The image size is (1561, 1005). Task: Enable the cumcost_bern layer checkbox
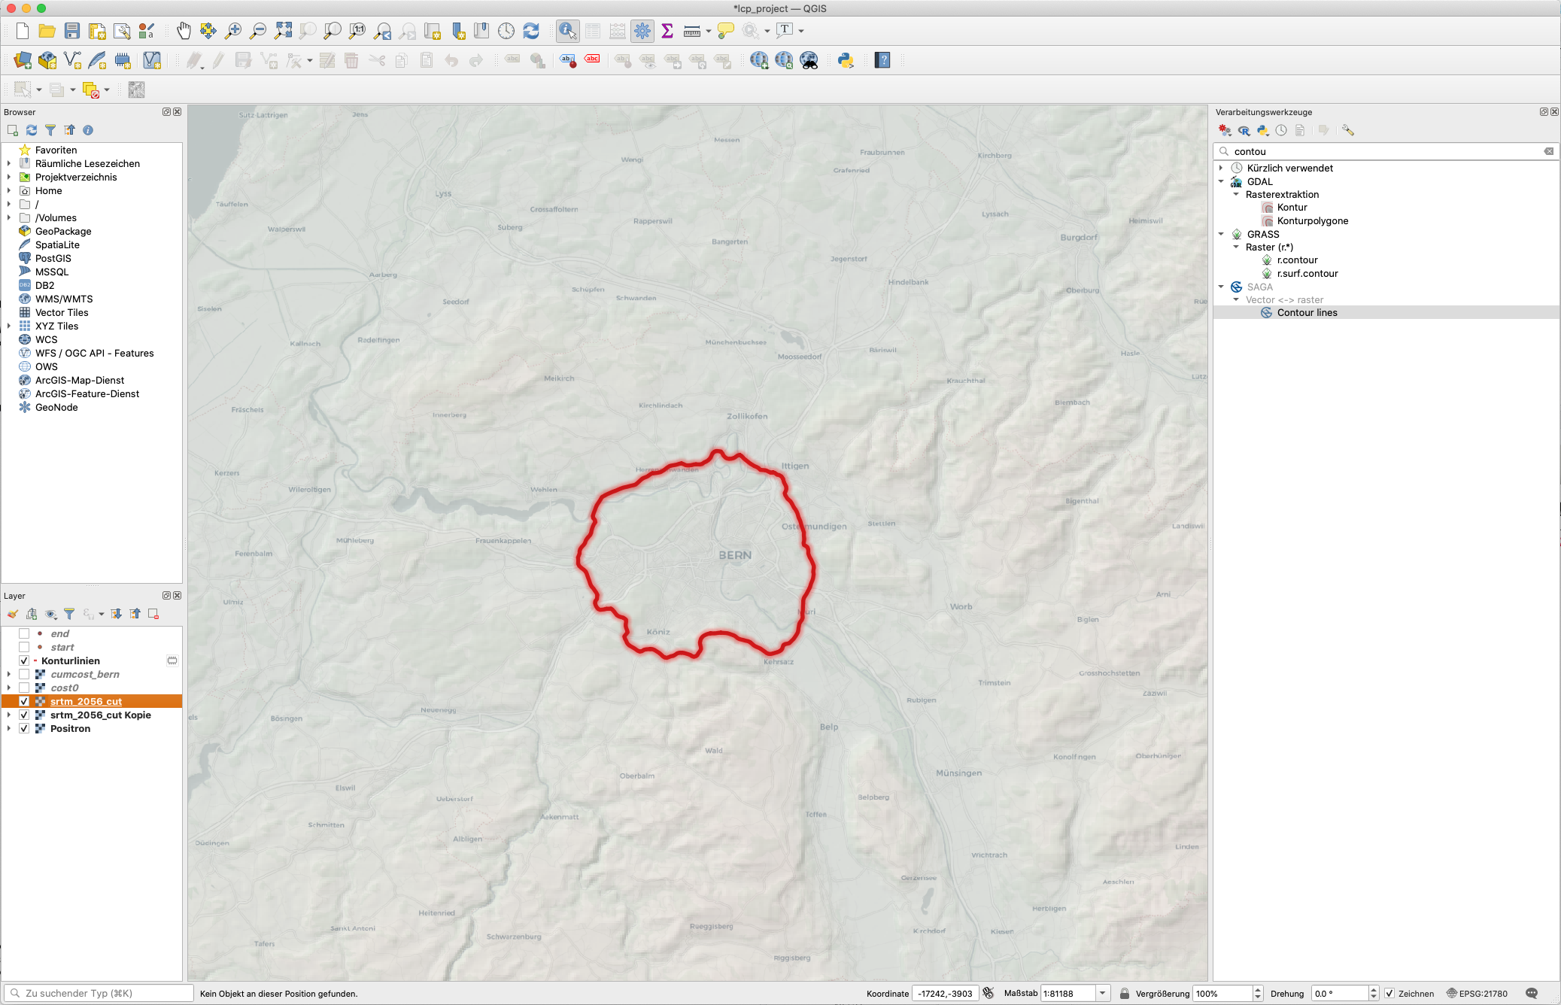pyautogui.click(x=24, y=674)
